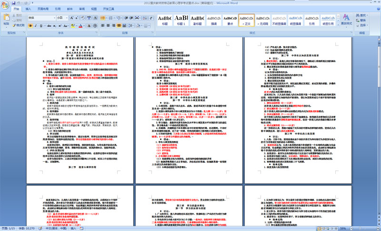Open Change Case (Aa) dropdown
The width and height of the screenshot is (381, 231).
point(66,26)
